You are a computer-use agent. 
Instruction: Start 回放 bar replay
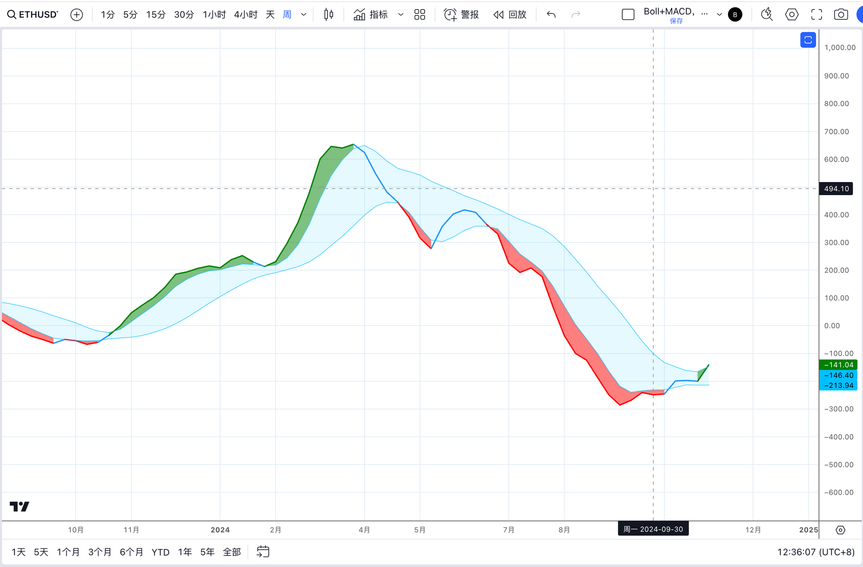(510, 15)
